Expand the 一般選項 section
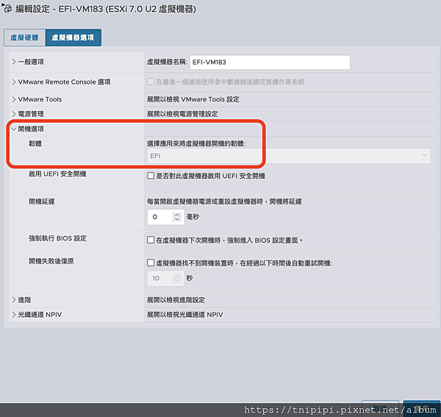This screenshot has height=417, width=441. coord(13,62)
